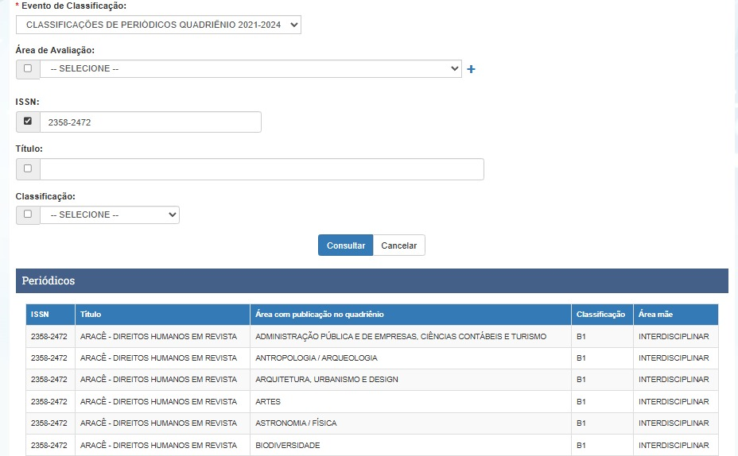The width and height of the screenshot is (738, 456).
Task: Click the BIODIVERSIDADE area row
Action: pyautogui.click(x=287, y=446)
